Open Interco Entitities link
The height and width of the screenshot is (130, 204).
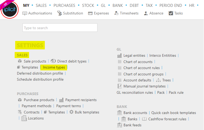(163, 55)
